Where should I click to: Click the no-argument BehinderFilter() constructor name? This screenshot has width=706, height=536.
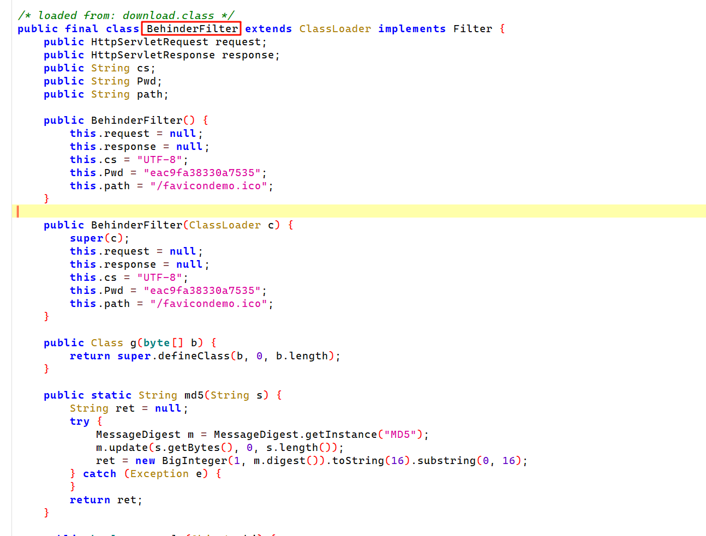tap(136, 121)
